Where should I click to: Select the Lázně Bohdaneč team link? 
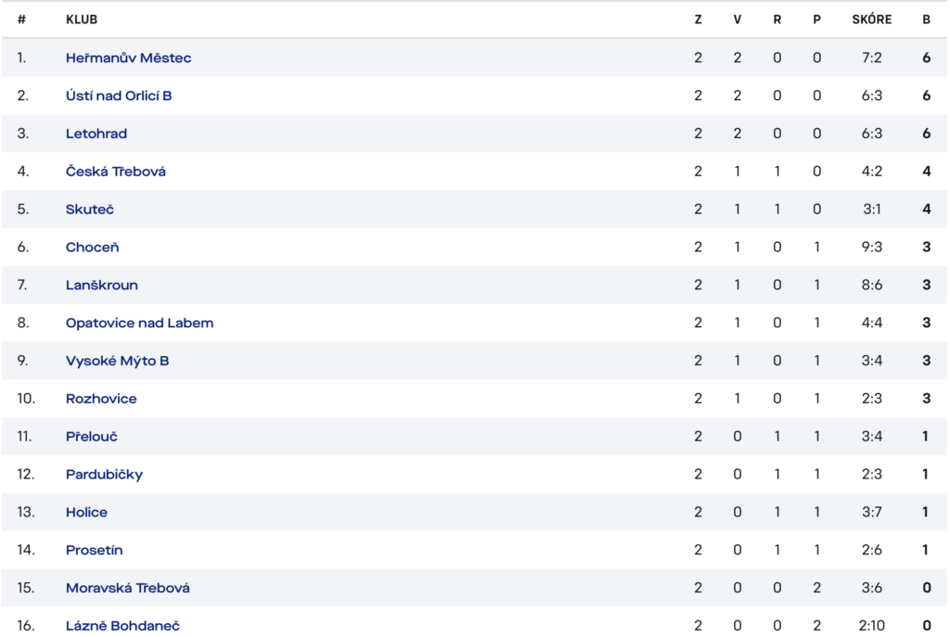click(x=122, y=626)
